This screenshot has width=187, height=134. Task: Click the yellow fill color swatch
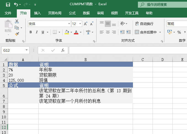[x=66, y=32]
